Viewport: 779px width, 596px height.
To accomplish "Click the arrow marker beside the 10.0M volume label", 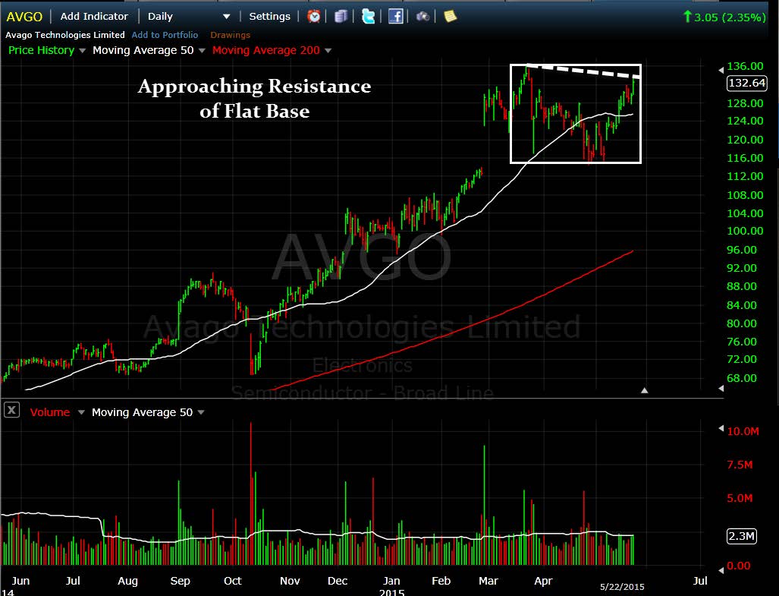I will coord(721,428).
